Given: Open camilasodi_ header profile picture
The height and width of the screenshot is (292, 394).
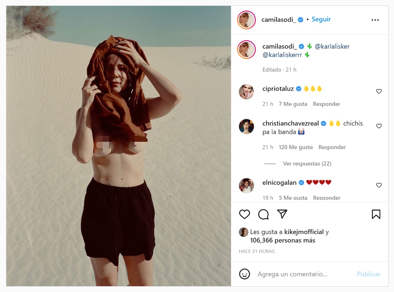Looking at the screenshot, I should (246, 20).
